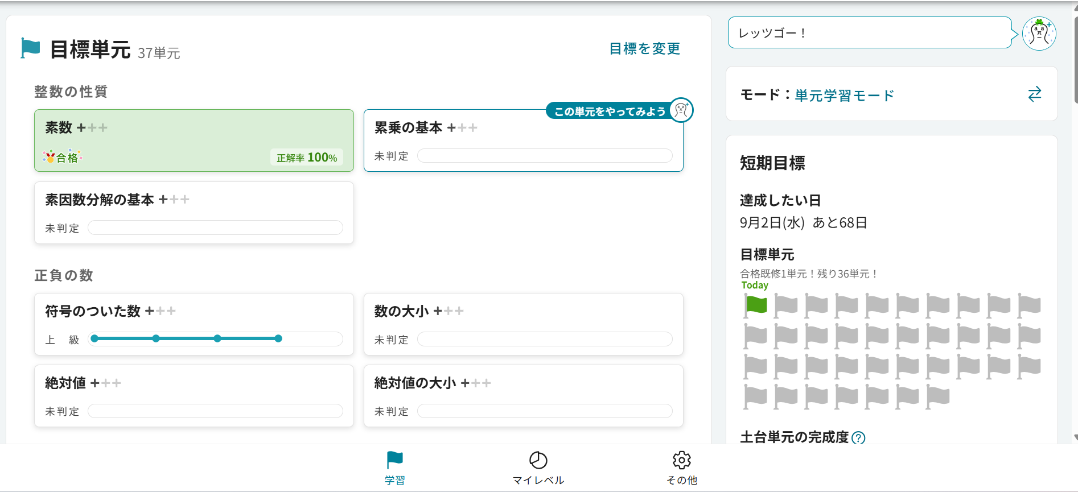Click the 合格 celebration badge
This screenshot has height=492, width=1078.
click(x=62, y=157)
